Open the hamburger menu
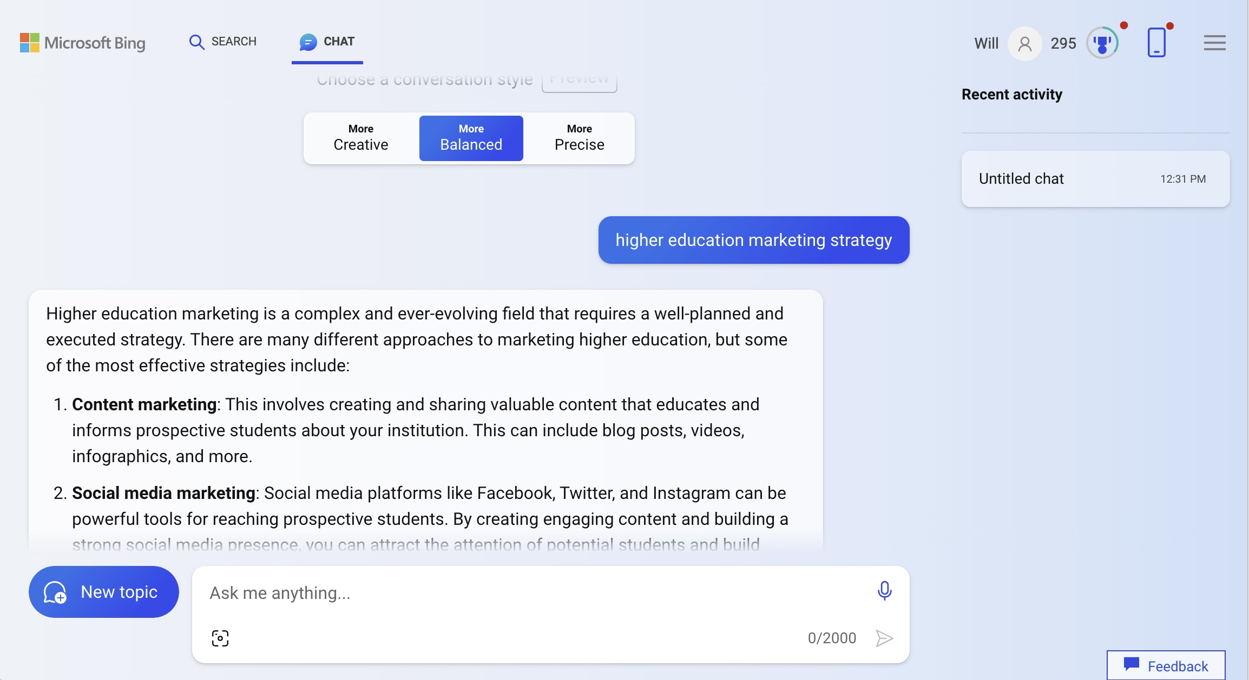The width and height of the screenshot is (1249, 680). 1214,43
